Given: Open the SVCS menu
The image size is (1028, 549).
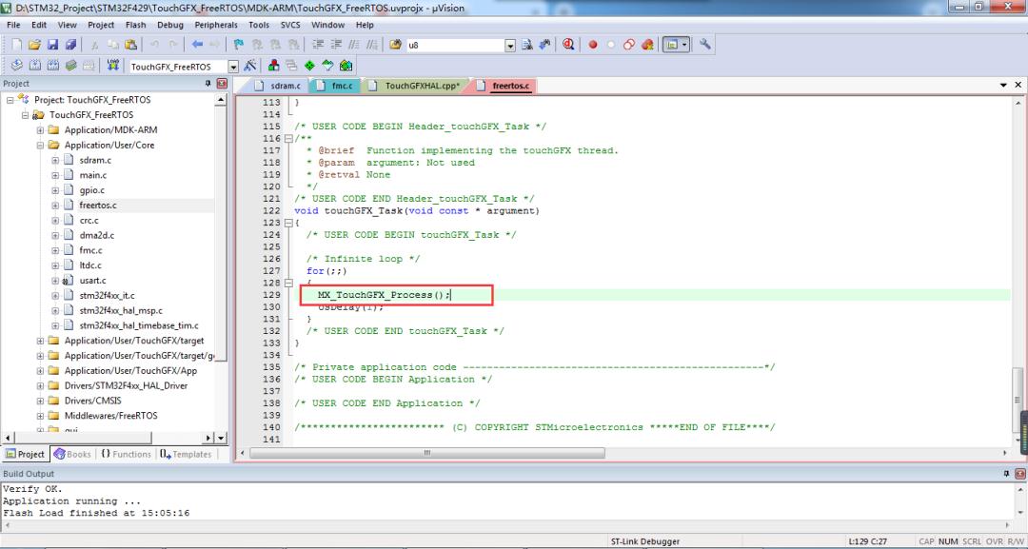Looking at the screenshot, I should coord(290,25).
